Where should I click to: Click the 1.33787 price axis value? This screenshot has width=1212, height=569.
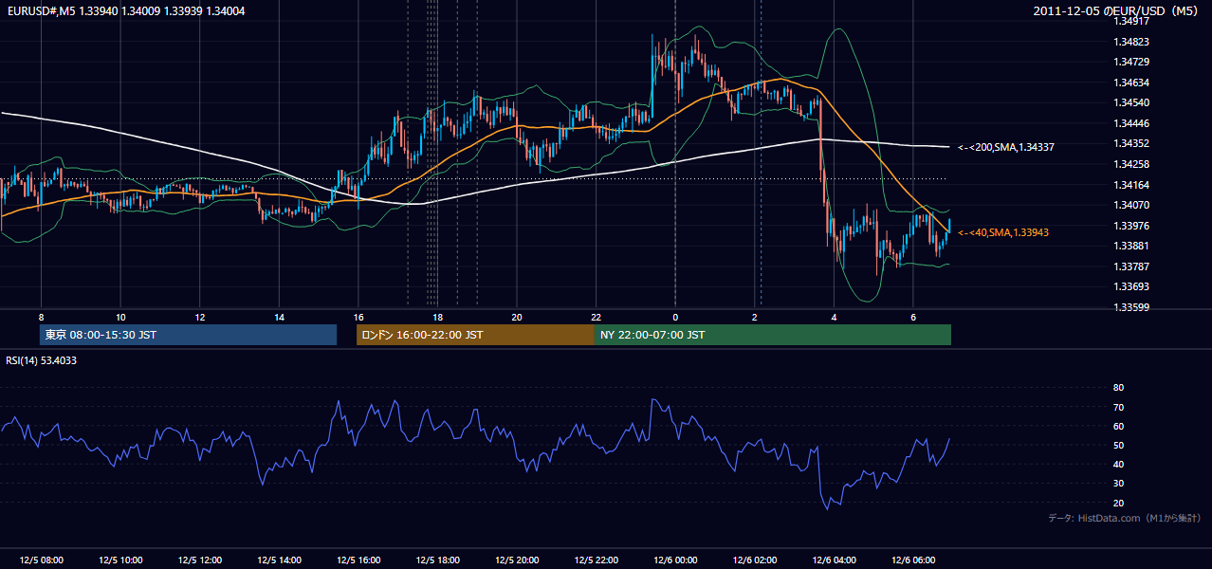[1131, 266]
